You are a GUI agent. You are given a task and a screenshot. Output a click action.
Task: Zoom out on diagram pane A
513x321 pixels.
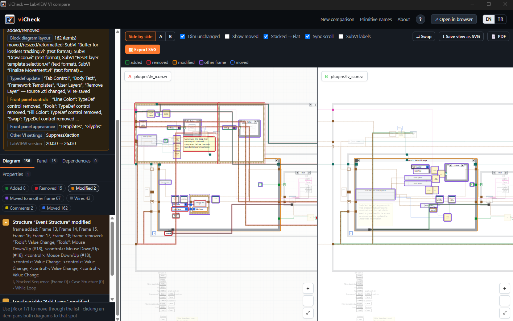[x=308, y=301]
